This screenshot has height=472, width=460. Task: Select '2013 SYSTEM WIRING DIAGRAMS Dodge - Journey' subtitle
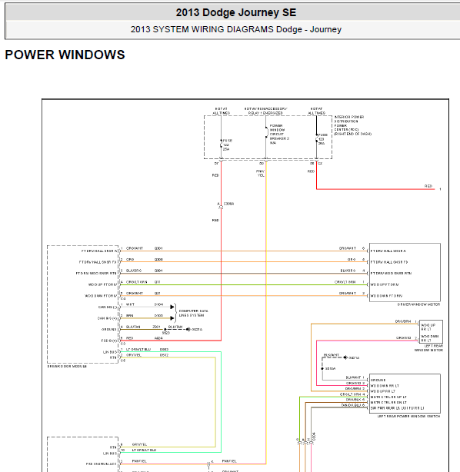236,29
